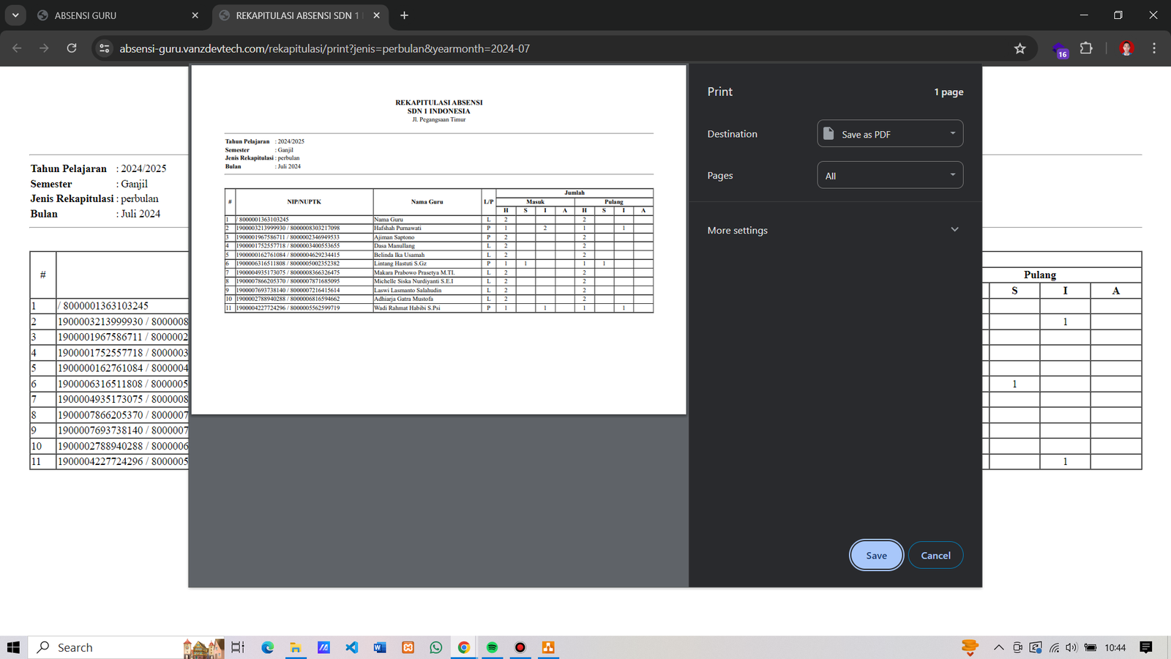Open the Chrome profile avatar
The height and width of the screenshot is (659, 1171).
1126,48
